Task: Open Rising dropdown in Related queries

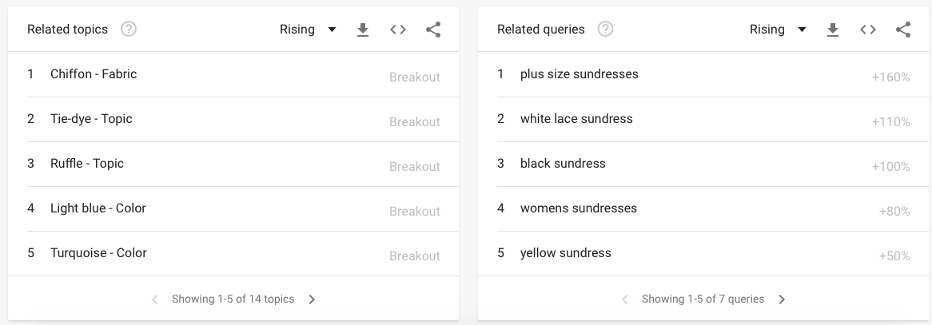Action: 778,30
